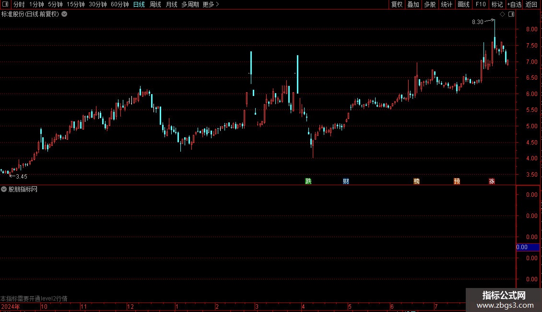Viewport: 542px width, 312px height.
Task: Toggle the left sidebar panel icon
Action: tap(5, 4)
